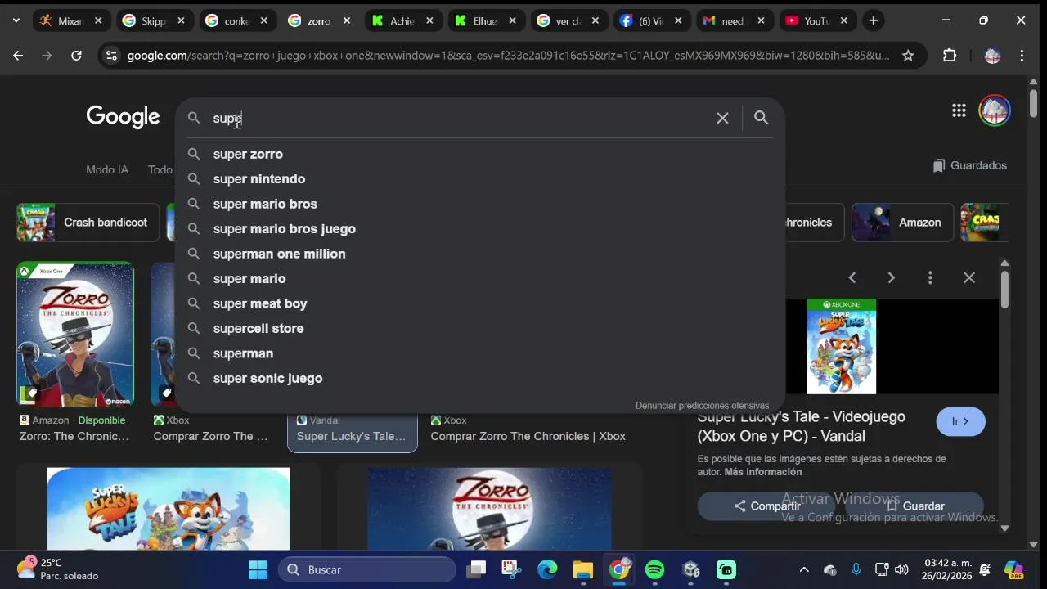The image size is (1047, 589).
Task: Open Modo IA search mode
Action: 107,169
